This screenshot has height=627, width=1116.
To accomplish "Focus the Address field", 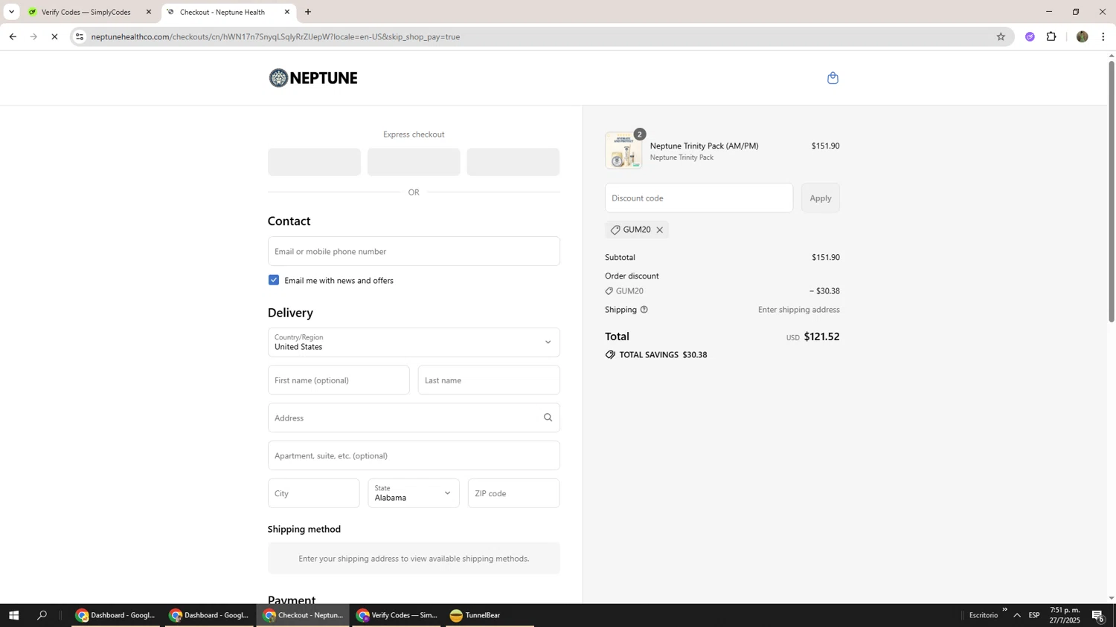I will [414, 418].
